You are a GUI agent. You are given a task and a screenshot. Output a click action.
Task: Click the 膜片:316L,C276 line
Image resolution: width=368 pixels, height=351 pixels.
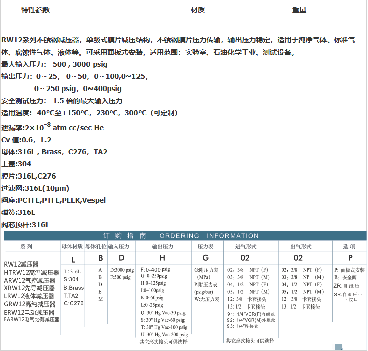28,176
